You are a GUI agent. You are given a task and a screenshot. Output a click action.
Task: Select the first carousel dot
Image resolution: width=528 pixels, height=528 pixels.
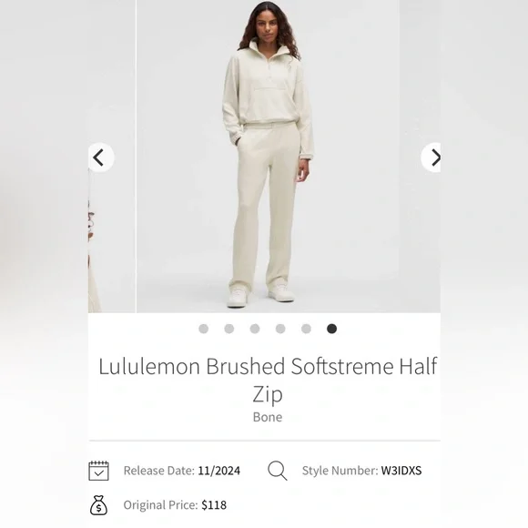pos(203,329)
